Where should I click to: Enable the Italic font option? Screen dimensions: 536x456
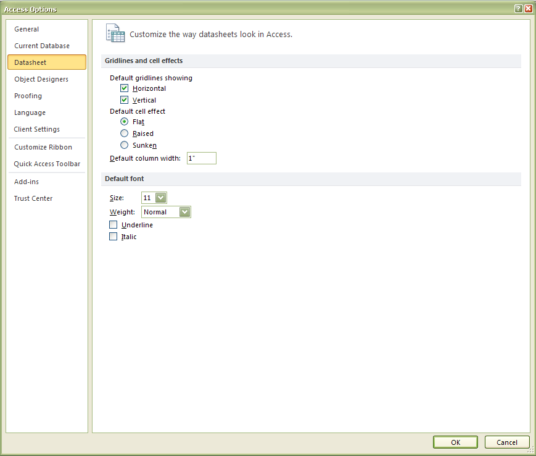pos(113,236)
